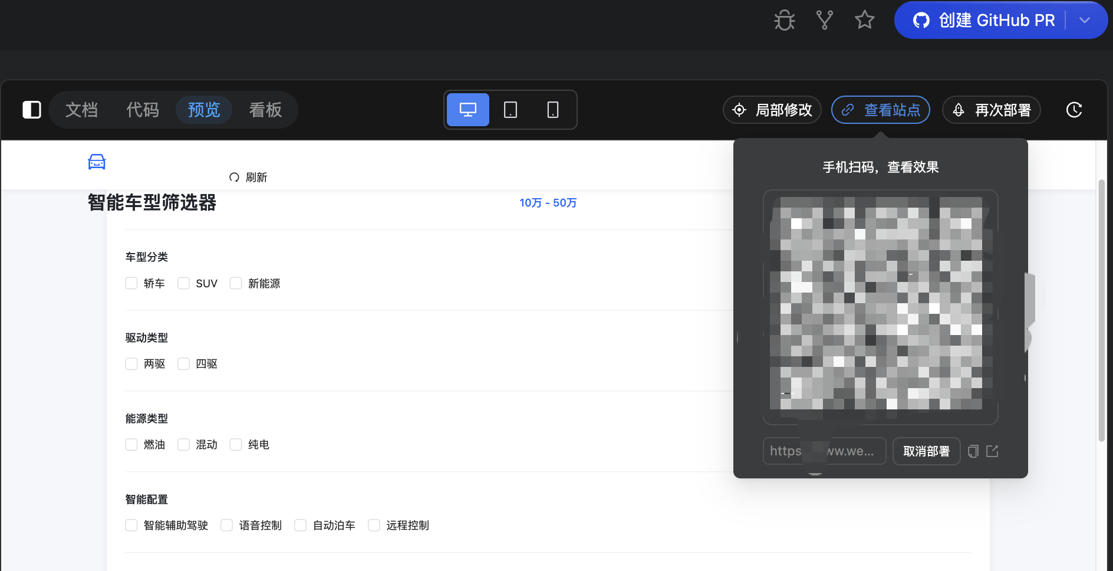Check the 远程控制 checkbox
This screenshot has height=571, width=1113.
click(374, 525)
